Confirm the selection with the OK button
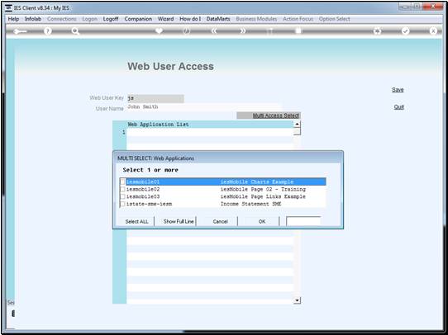448x335 pixels. pyautogui.click(x=262, y=221)
